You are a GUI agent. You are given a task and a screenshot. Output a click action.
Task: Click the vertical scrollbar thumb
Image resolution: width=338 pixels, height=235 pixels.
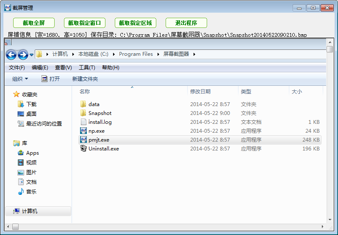330,49
